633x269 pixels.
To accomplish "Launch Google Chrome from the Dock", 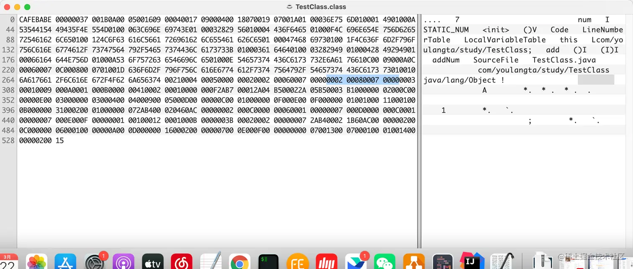I will [x=239, y=262].
